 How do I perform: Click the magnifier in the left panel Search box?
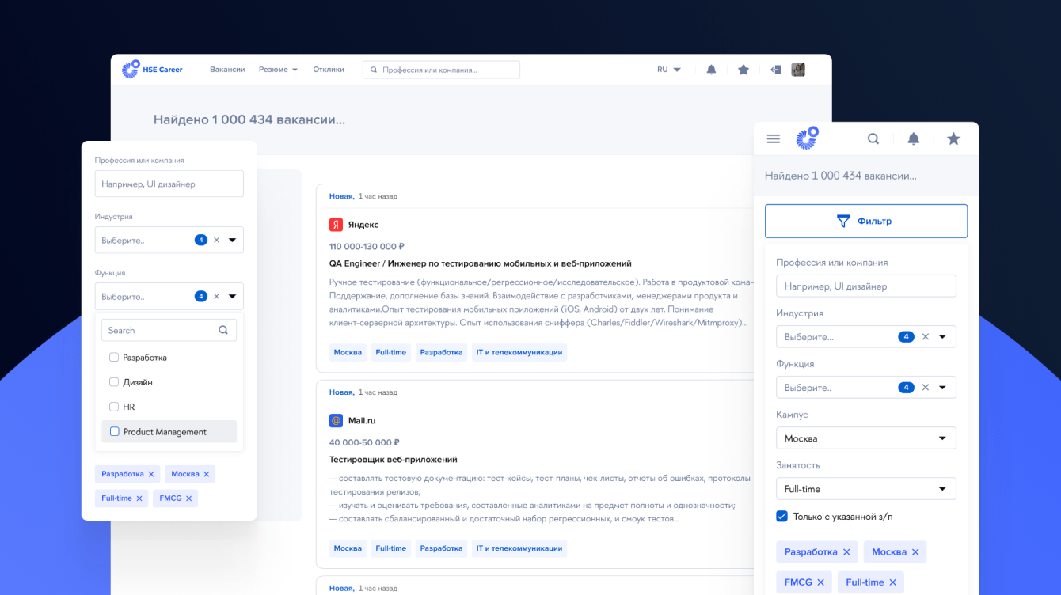tap(223, 331)
